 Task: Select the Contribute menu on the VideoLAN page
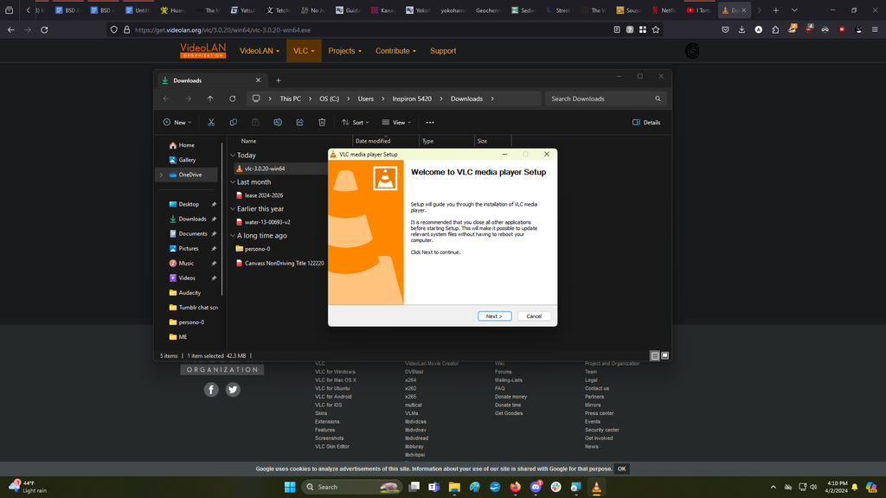[x=393, y=51]
